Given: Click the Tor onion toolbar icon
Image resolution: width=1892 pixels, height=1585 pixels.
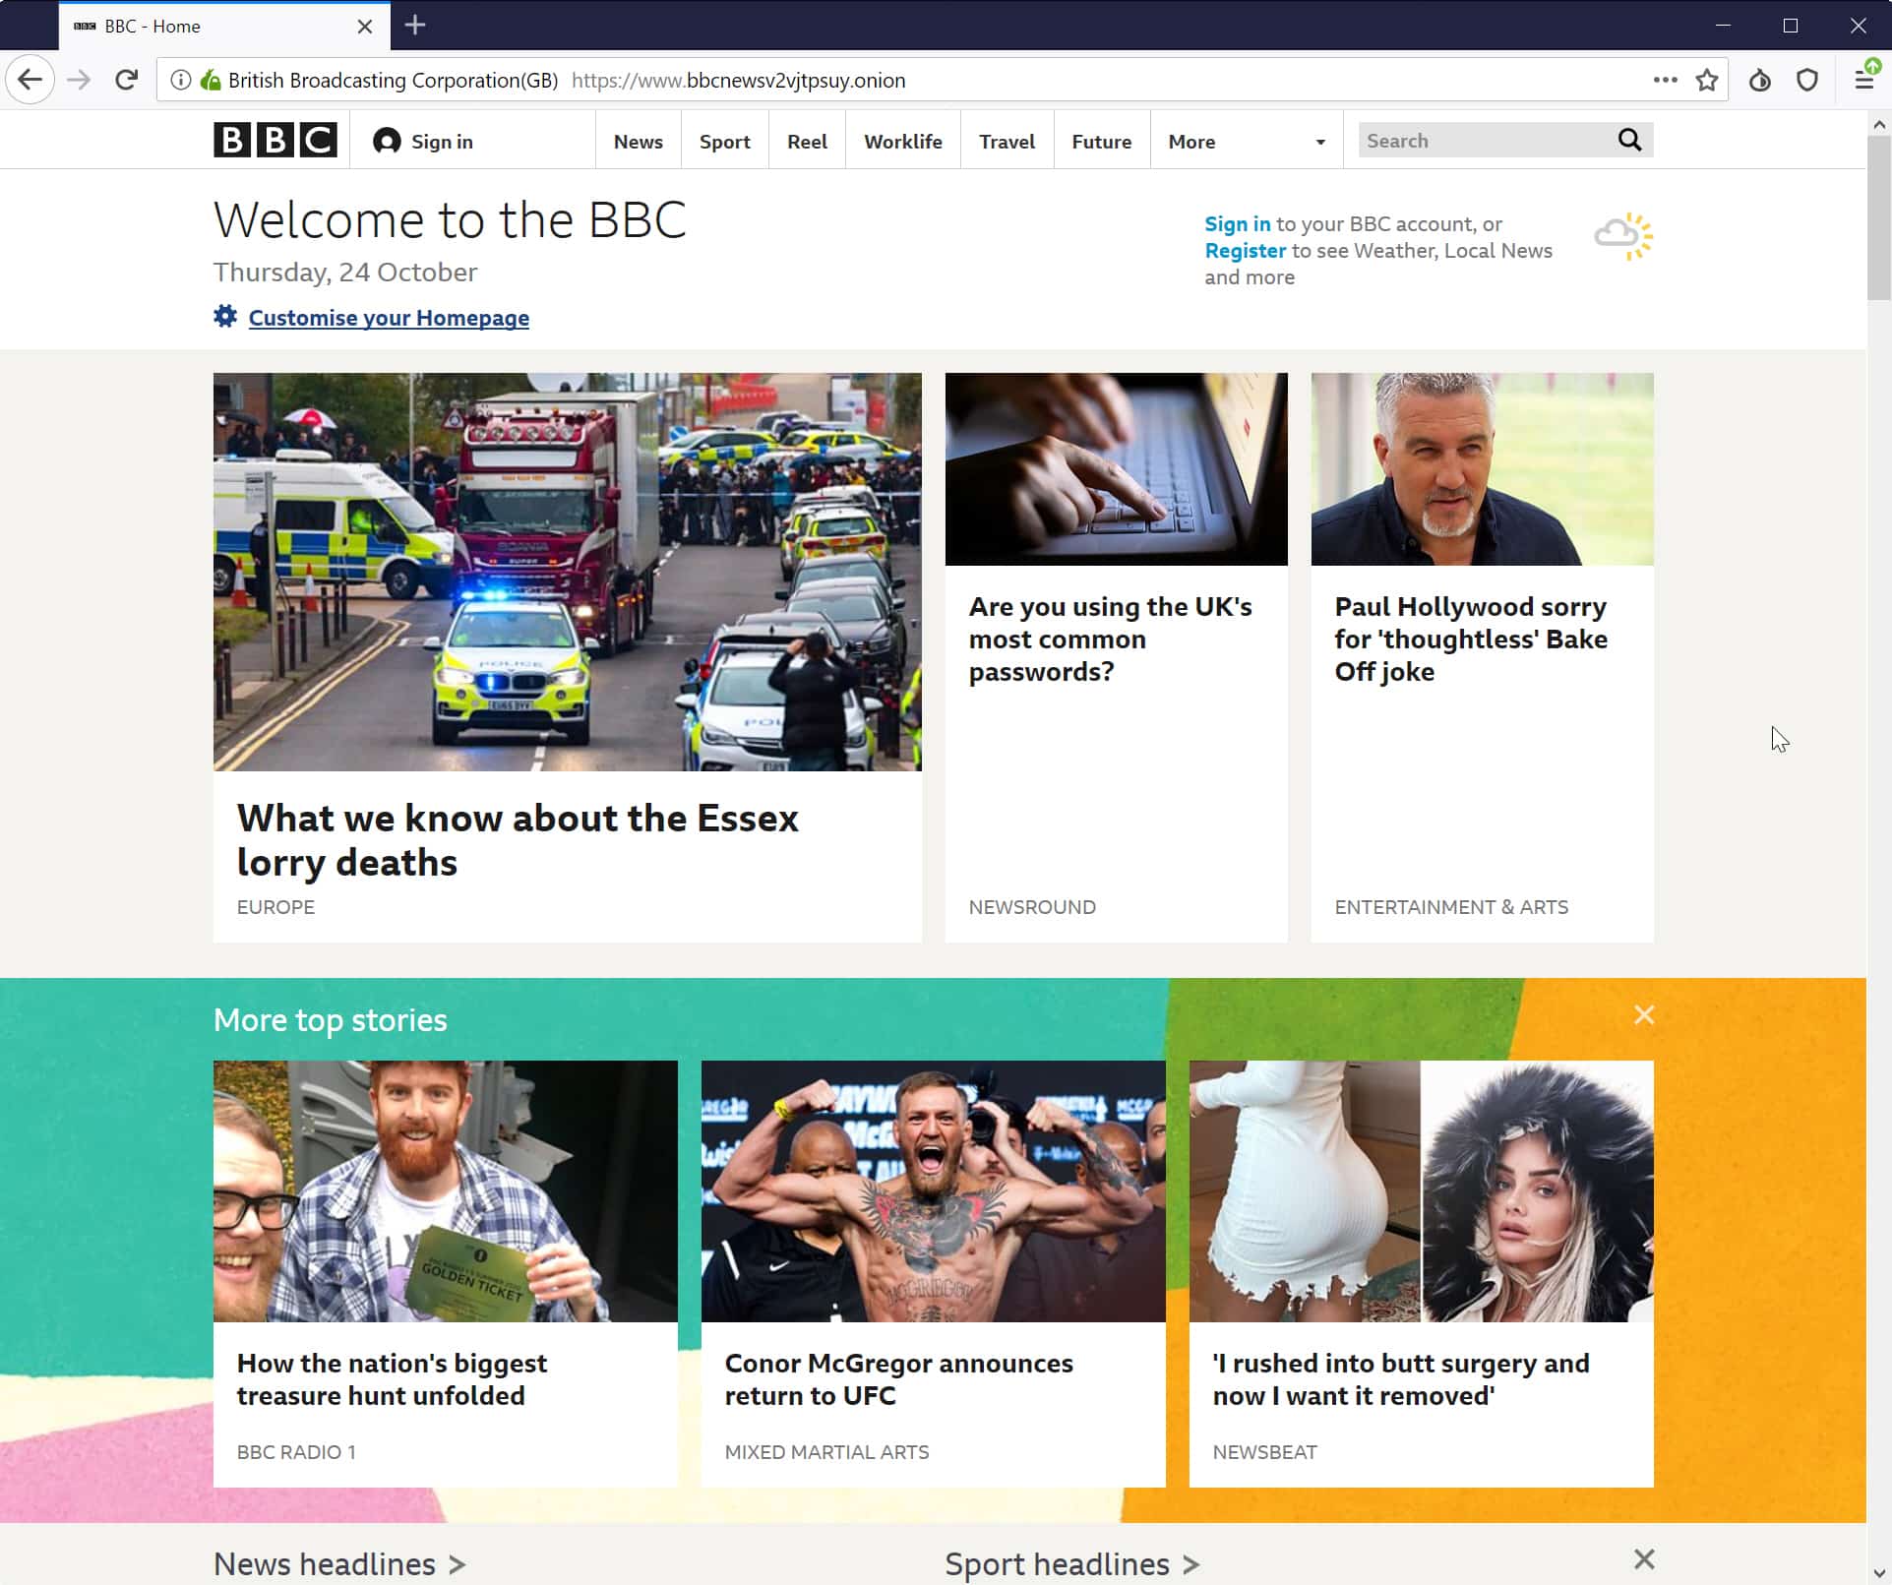Looking at the screenshot, I should 1759,80.
